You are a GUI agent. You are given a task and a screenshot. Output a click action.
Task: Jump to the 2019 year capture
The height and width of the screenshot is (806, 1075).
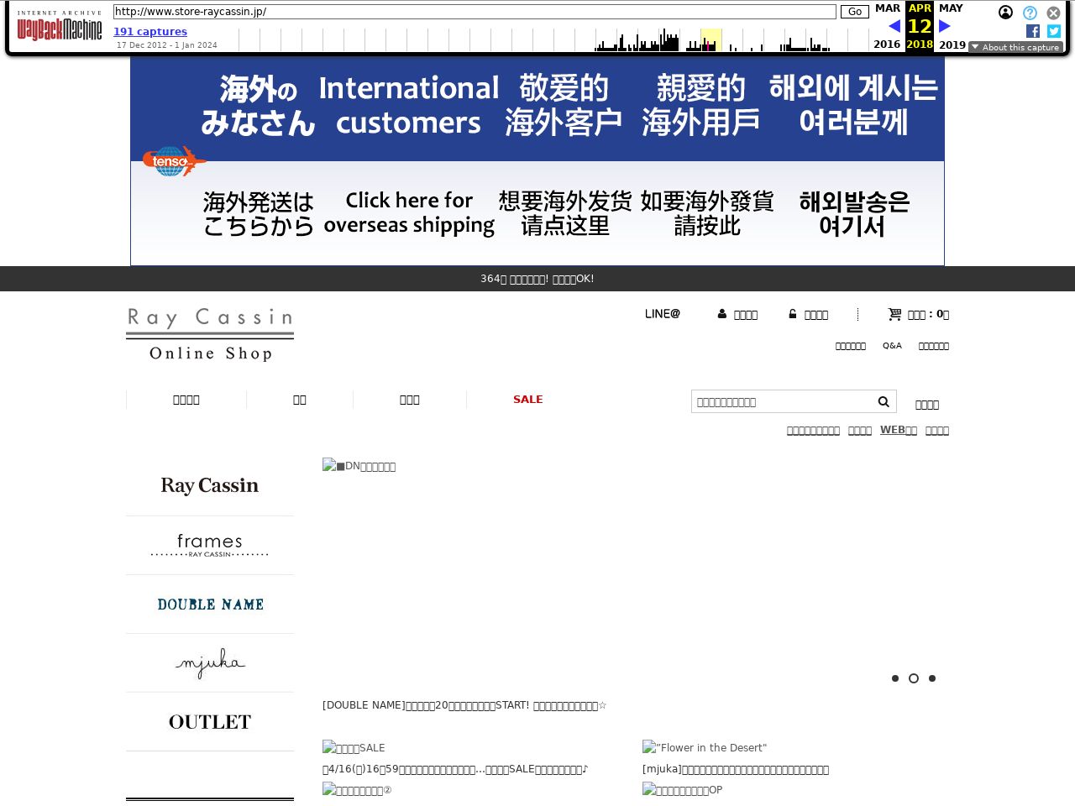952,44
